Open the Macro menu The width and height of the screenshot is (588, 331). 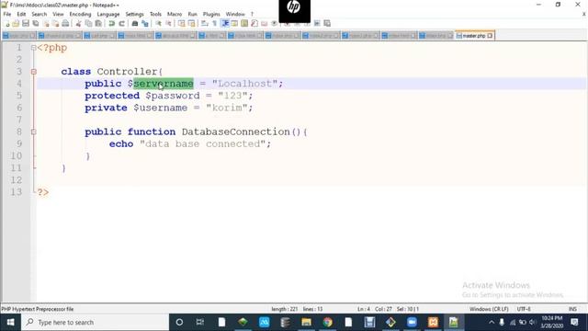pyautogui.click(x=175, y=15)
